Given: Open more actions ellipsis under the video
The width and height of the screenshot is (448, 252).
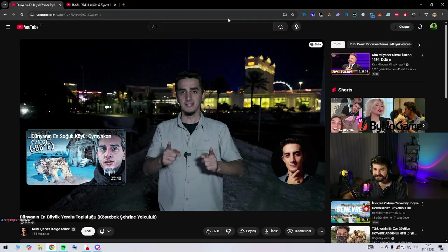Looking at the screenshot, I should pos(321,231).
